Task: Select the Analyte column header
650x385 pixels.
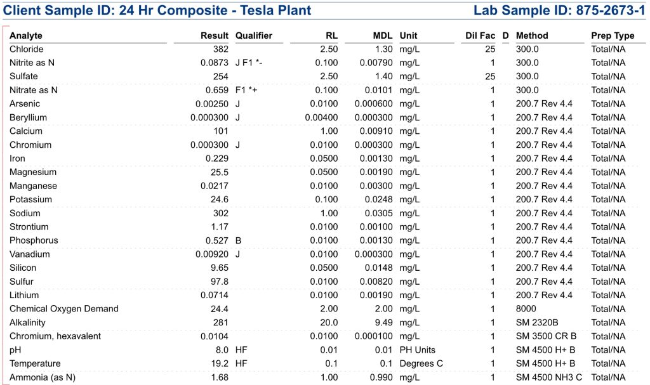Action: [26, 36]
